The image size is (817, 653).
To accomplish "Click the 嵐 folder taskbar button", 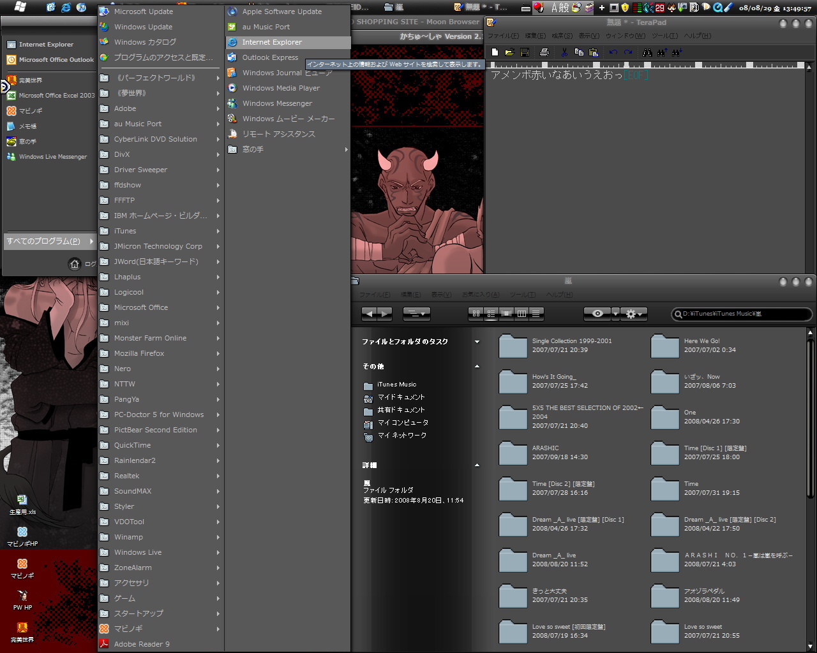I will [x=394, y=8].
